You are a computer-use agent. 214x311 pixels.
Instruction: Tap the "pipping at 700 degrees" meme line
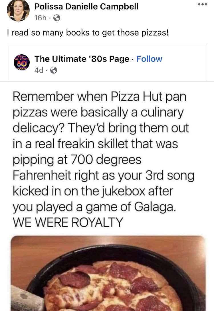point(77,160)
